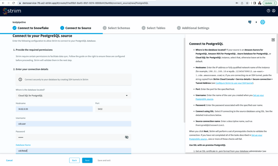Click the Striim logo in header
Viewport: 278px width, 166px height.
[x=12, y=11]
